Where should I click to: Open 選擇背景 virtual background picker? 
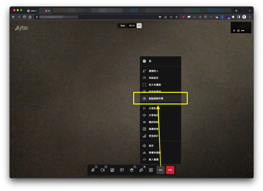(x=161, y=129)
